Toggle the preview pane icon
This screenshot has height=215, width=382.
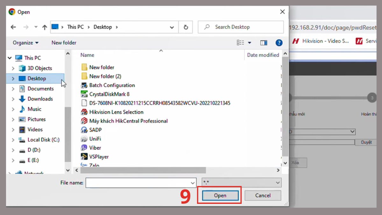(x=264, y=43)
